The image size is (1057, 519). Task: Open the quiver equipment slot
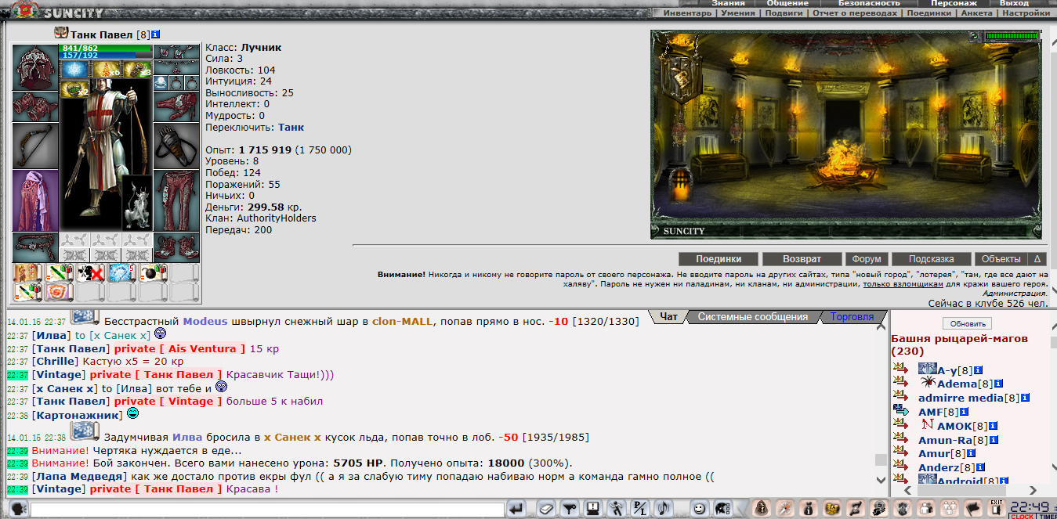click(177, 146)
